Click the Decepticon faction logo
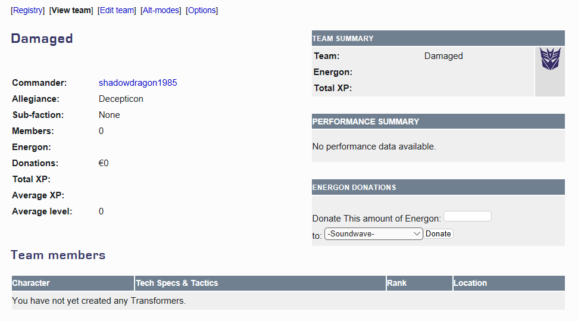This screenshot has height=321, width=578. [550, 60]
